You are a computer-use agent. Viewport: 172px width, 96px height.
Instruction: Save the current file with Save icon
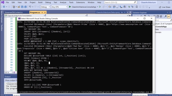pyautogui.click(x=22, y=7)
